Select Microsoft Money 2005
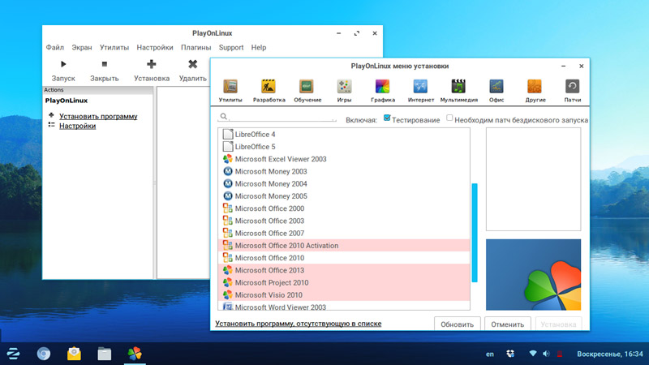This screenshot has width=649, height=365. click(344, 196)
